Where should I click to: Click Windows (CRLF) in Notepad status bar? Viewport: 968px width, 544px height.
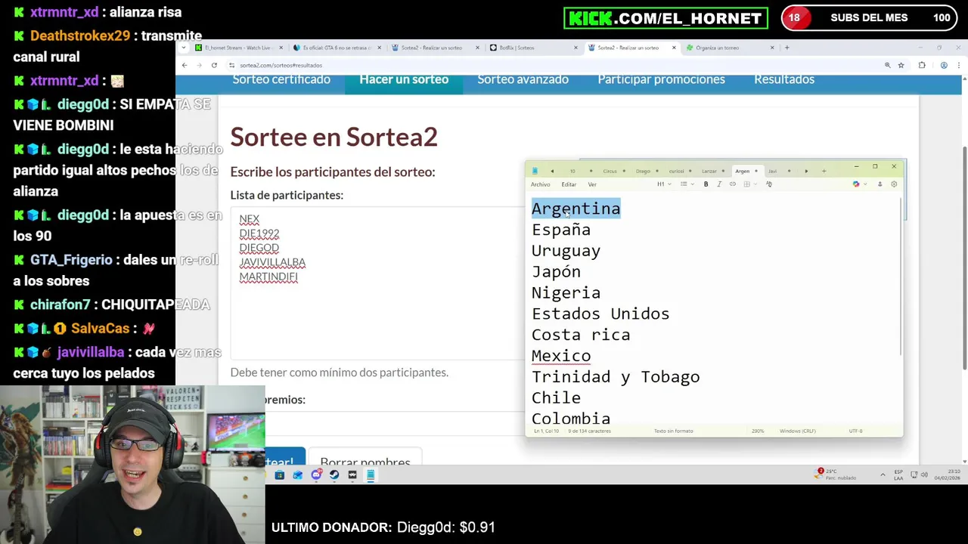tap(798, 431)
